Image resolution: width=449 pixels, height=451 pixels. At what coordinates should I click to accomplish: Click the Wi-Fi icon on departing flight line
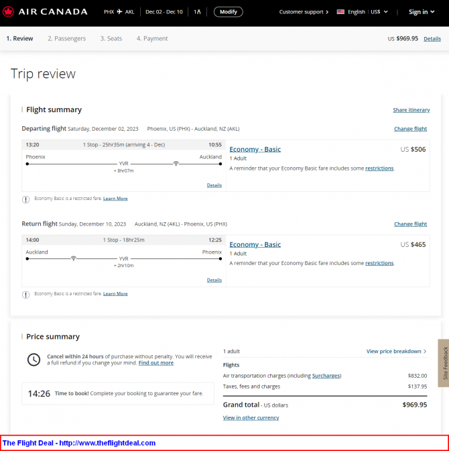176,163
